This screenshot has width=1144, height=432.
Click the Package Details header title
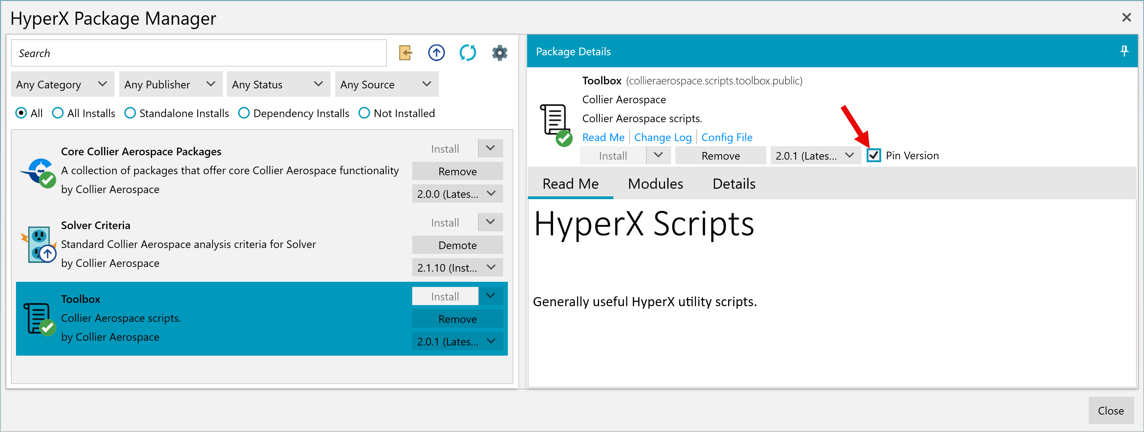[x=573, y=51]
